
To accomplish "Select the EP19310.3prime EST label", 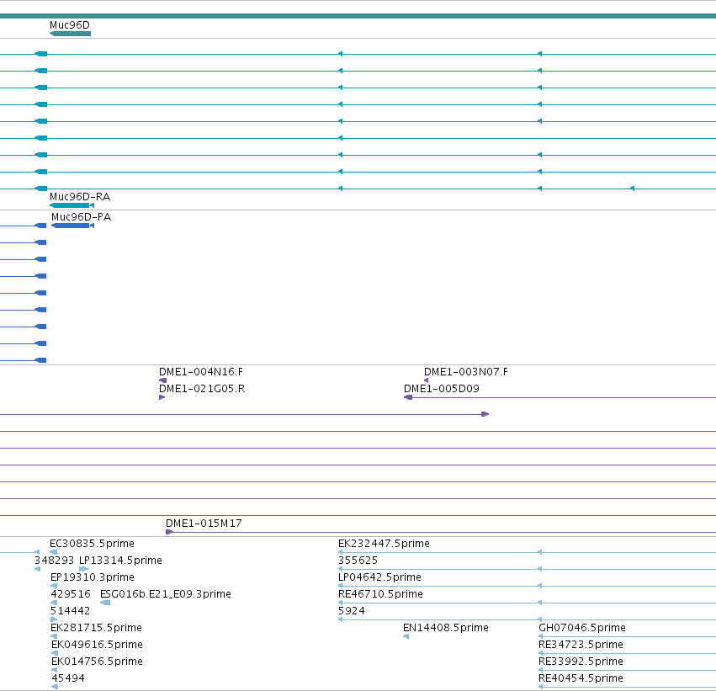I will (x=93, y=577).
